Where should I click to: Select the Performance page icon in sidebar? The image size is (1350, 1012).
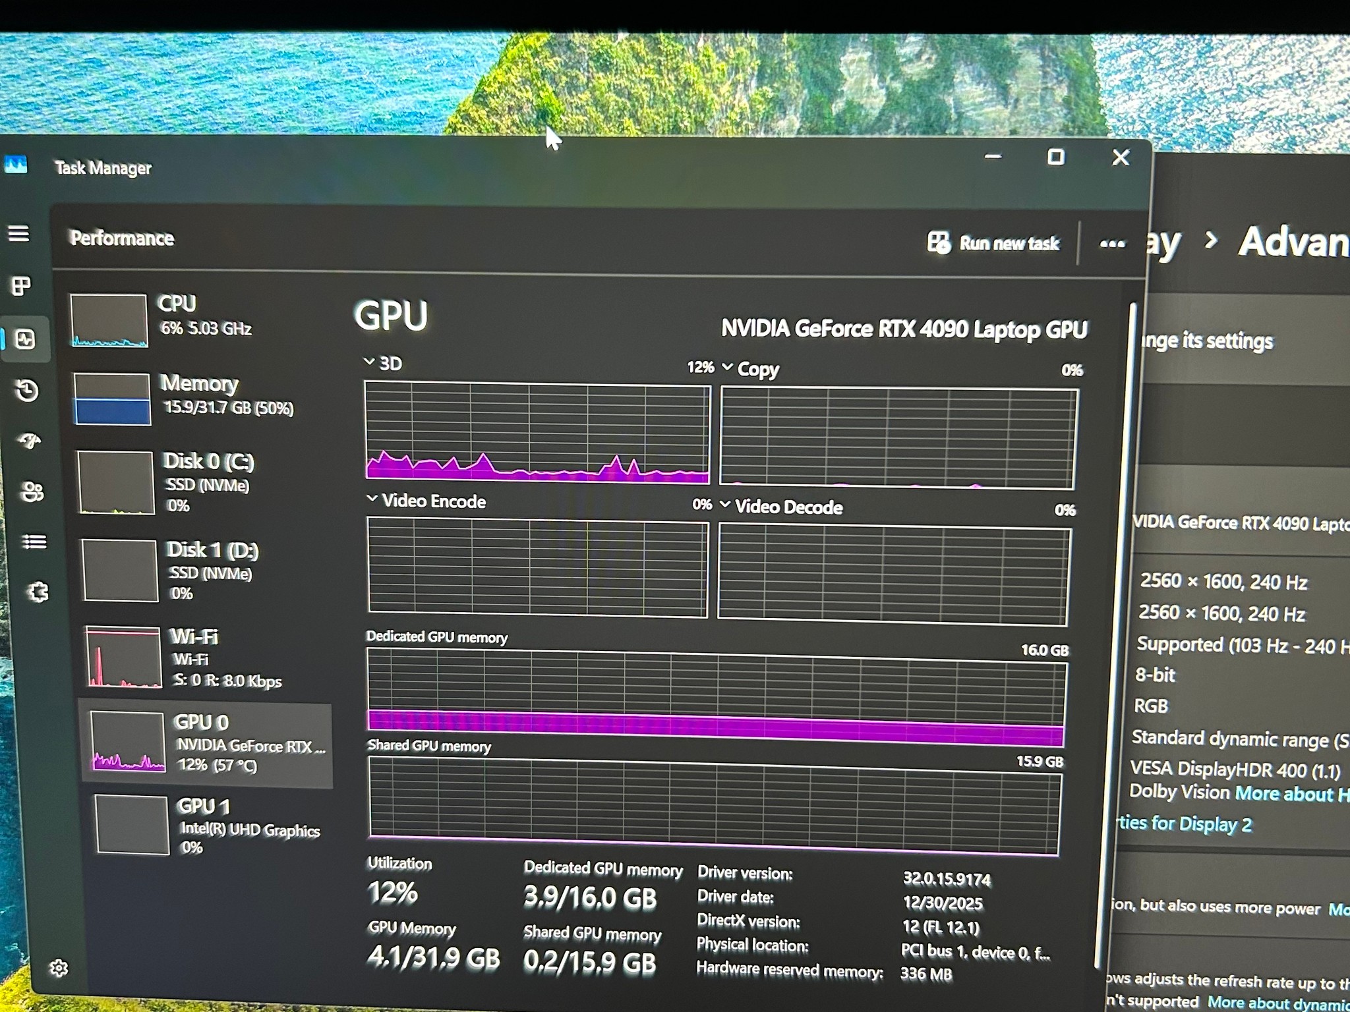pos(26,339)
